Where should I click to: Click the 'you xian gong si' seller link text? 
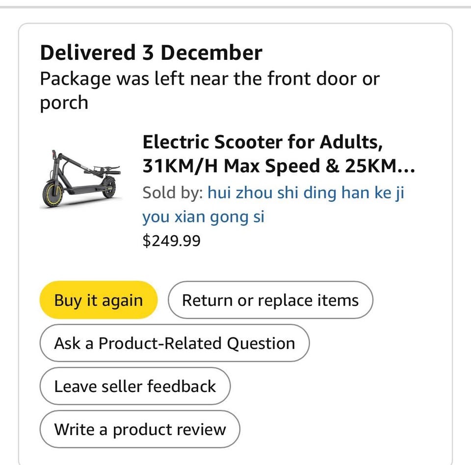[203, 217]
